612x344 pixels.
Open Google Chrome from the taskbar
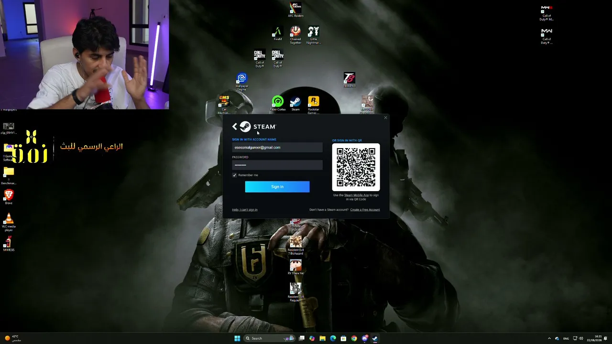354,339
